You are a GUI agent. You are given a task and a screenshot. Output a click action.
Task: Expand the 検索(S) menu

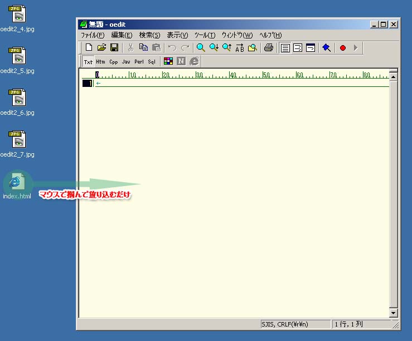tap(149, 35)
